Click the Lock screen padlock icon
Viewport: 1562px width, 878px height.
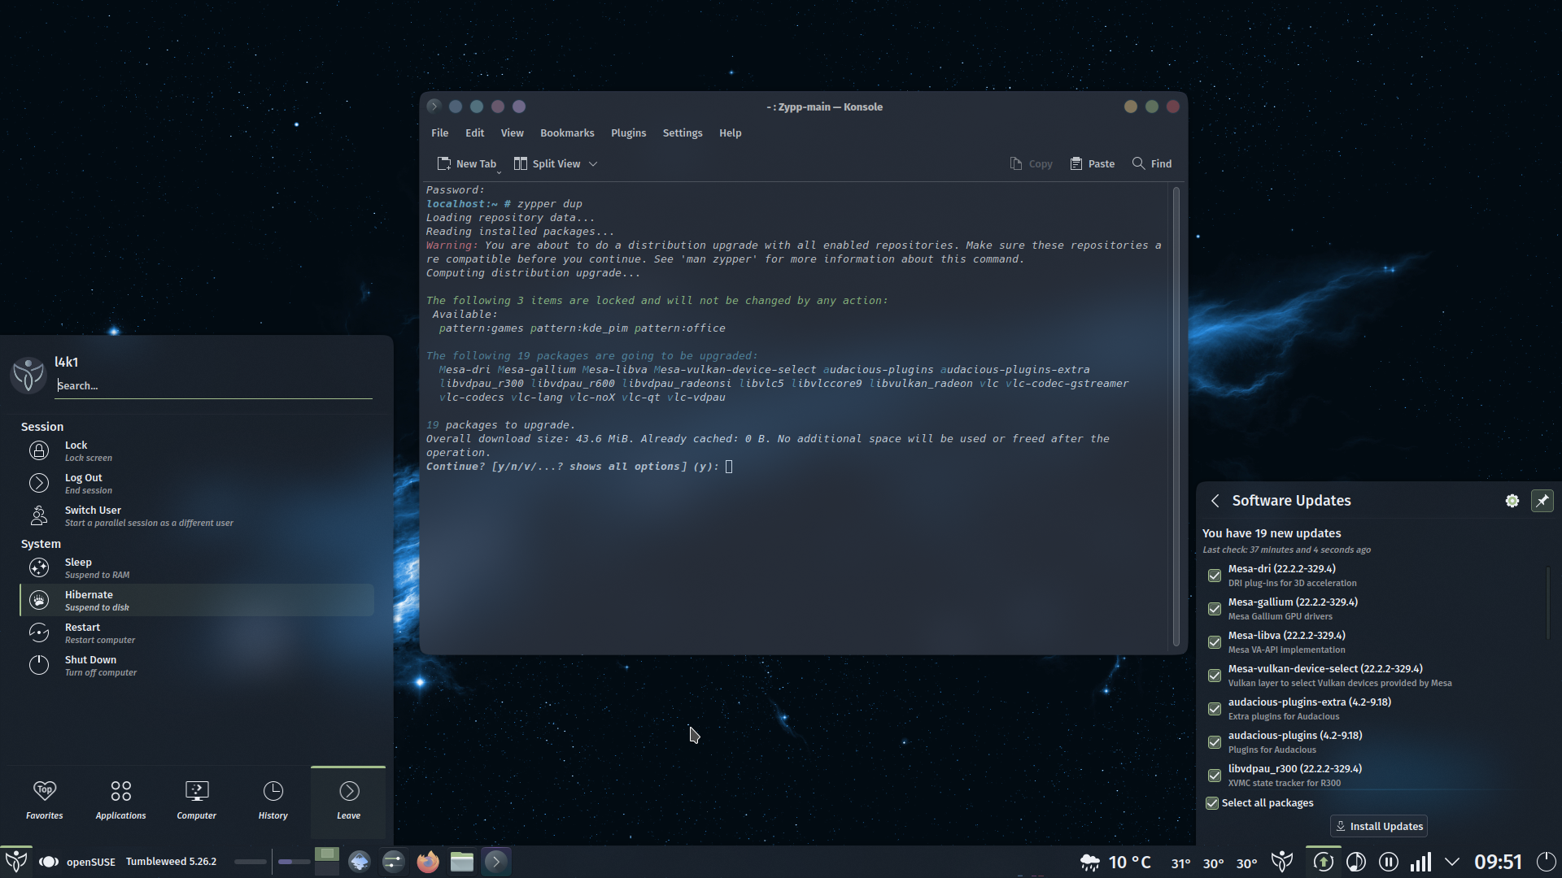[39, 450]
